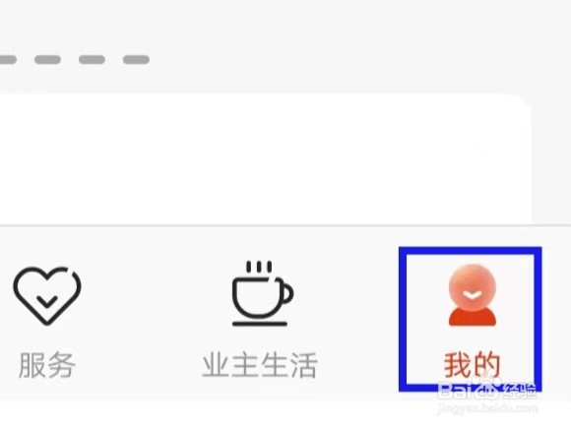Open the 我的 tab label
Viewport: 571px width, 429px height.
[473, 365]
